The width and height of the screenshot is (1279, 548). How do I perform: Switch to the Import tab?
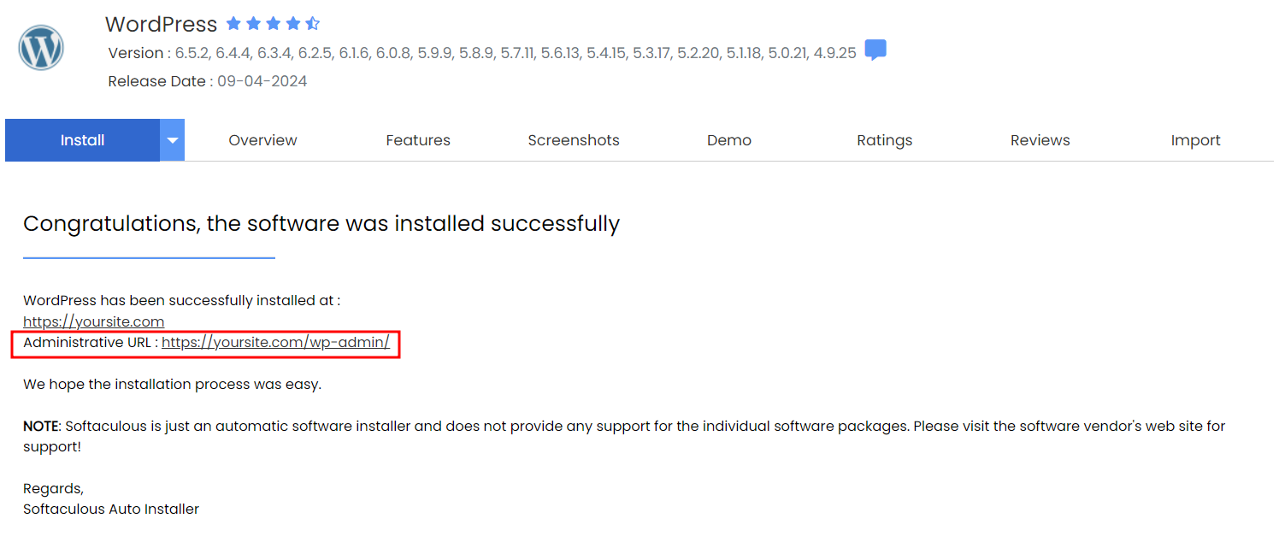(x=1196, y=140)
